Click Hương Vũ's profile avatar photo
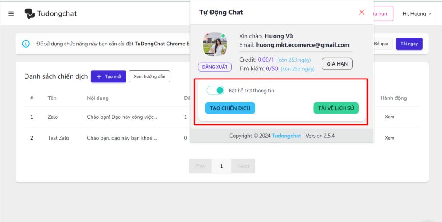The height and width of the screenshot is (222, 442). click(215, 44)
